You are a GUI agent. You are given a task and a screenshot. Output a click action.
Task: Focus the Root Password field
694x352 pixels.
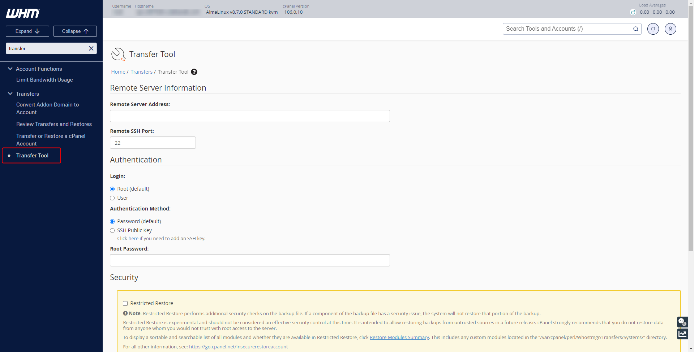coord(250,260)
